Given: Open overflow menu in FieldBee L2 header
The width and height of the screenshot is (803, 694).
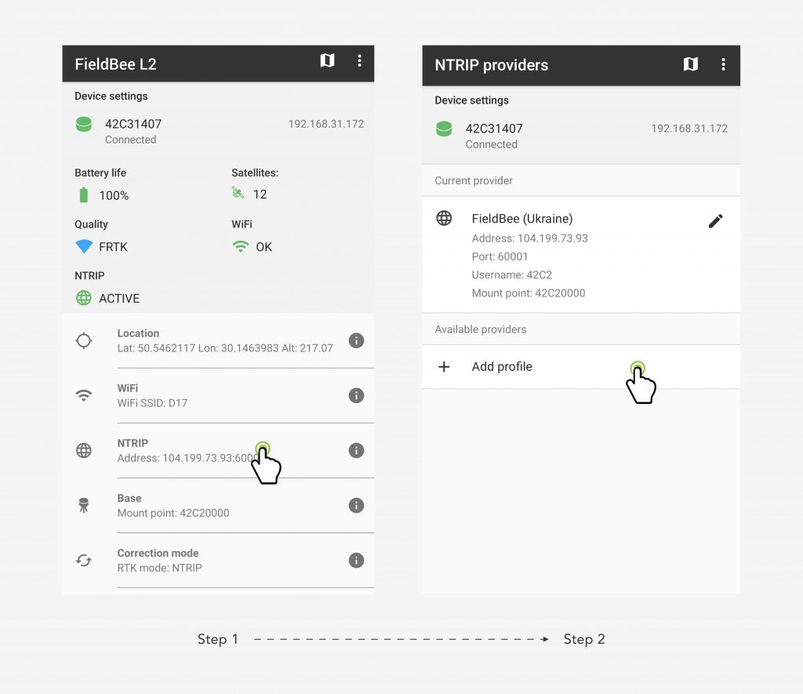Looking at the screenshot, I should (x=359, y=61).
